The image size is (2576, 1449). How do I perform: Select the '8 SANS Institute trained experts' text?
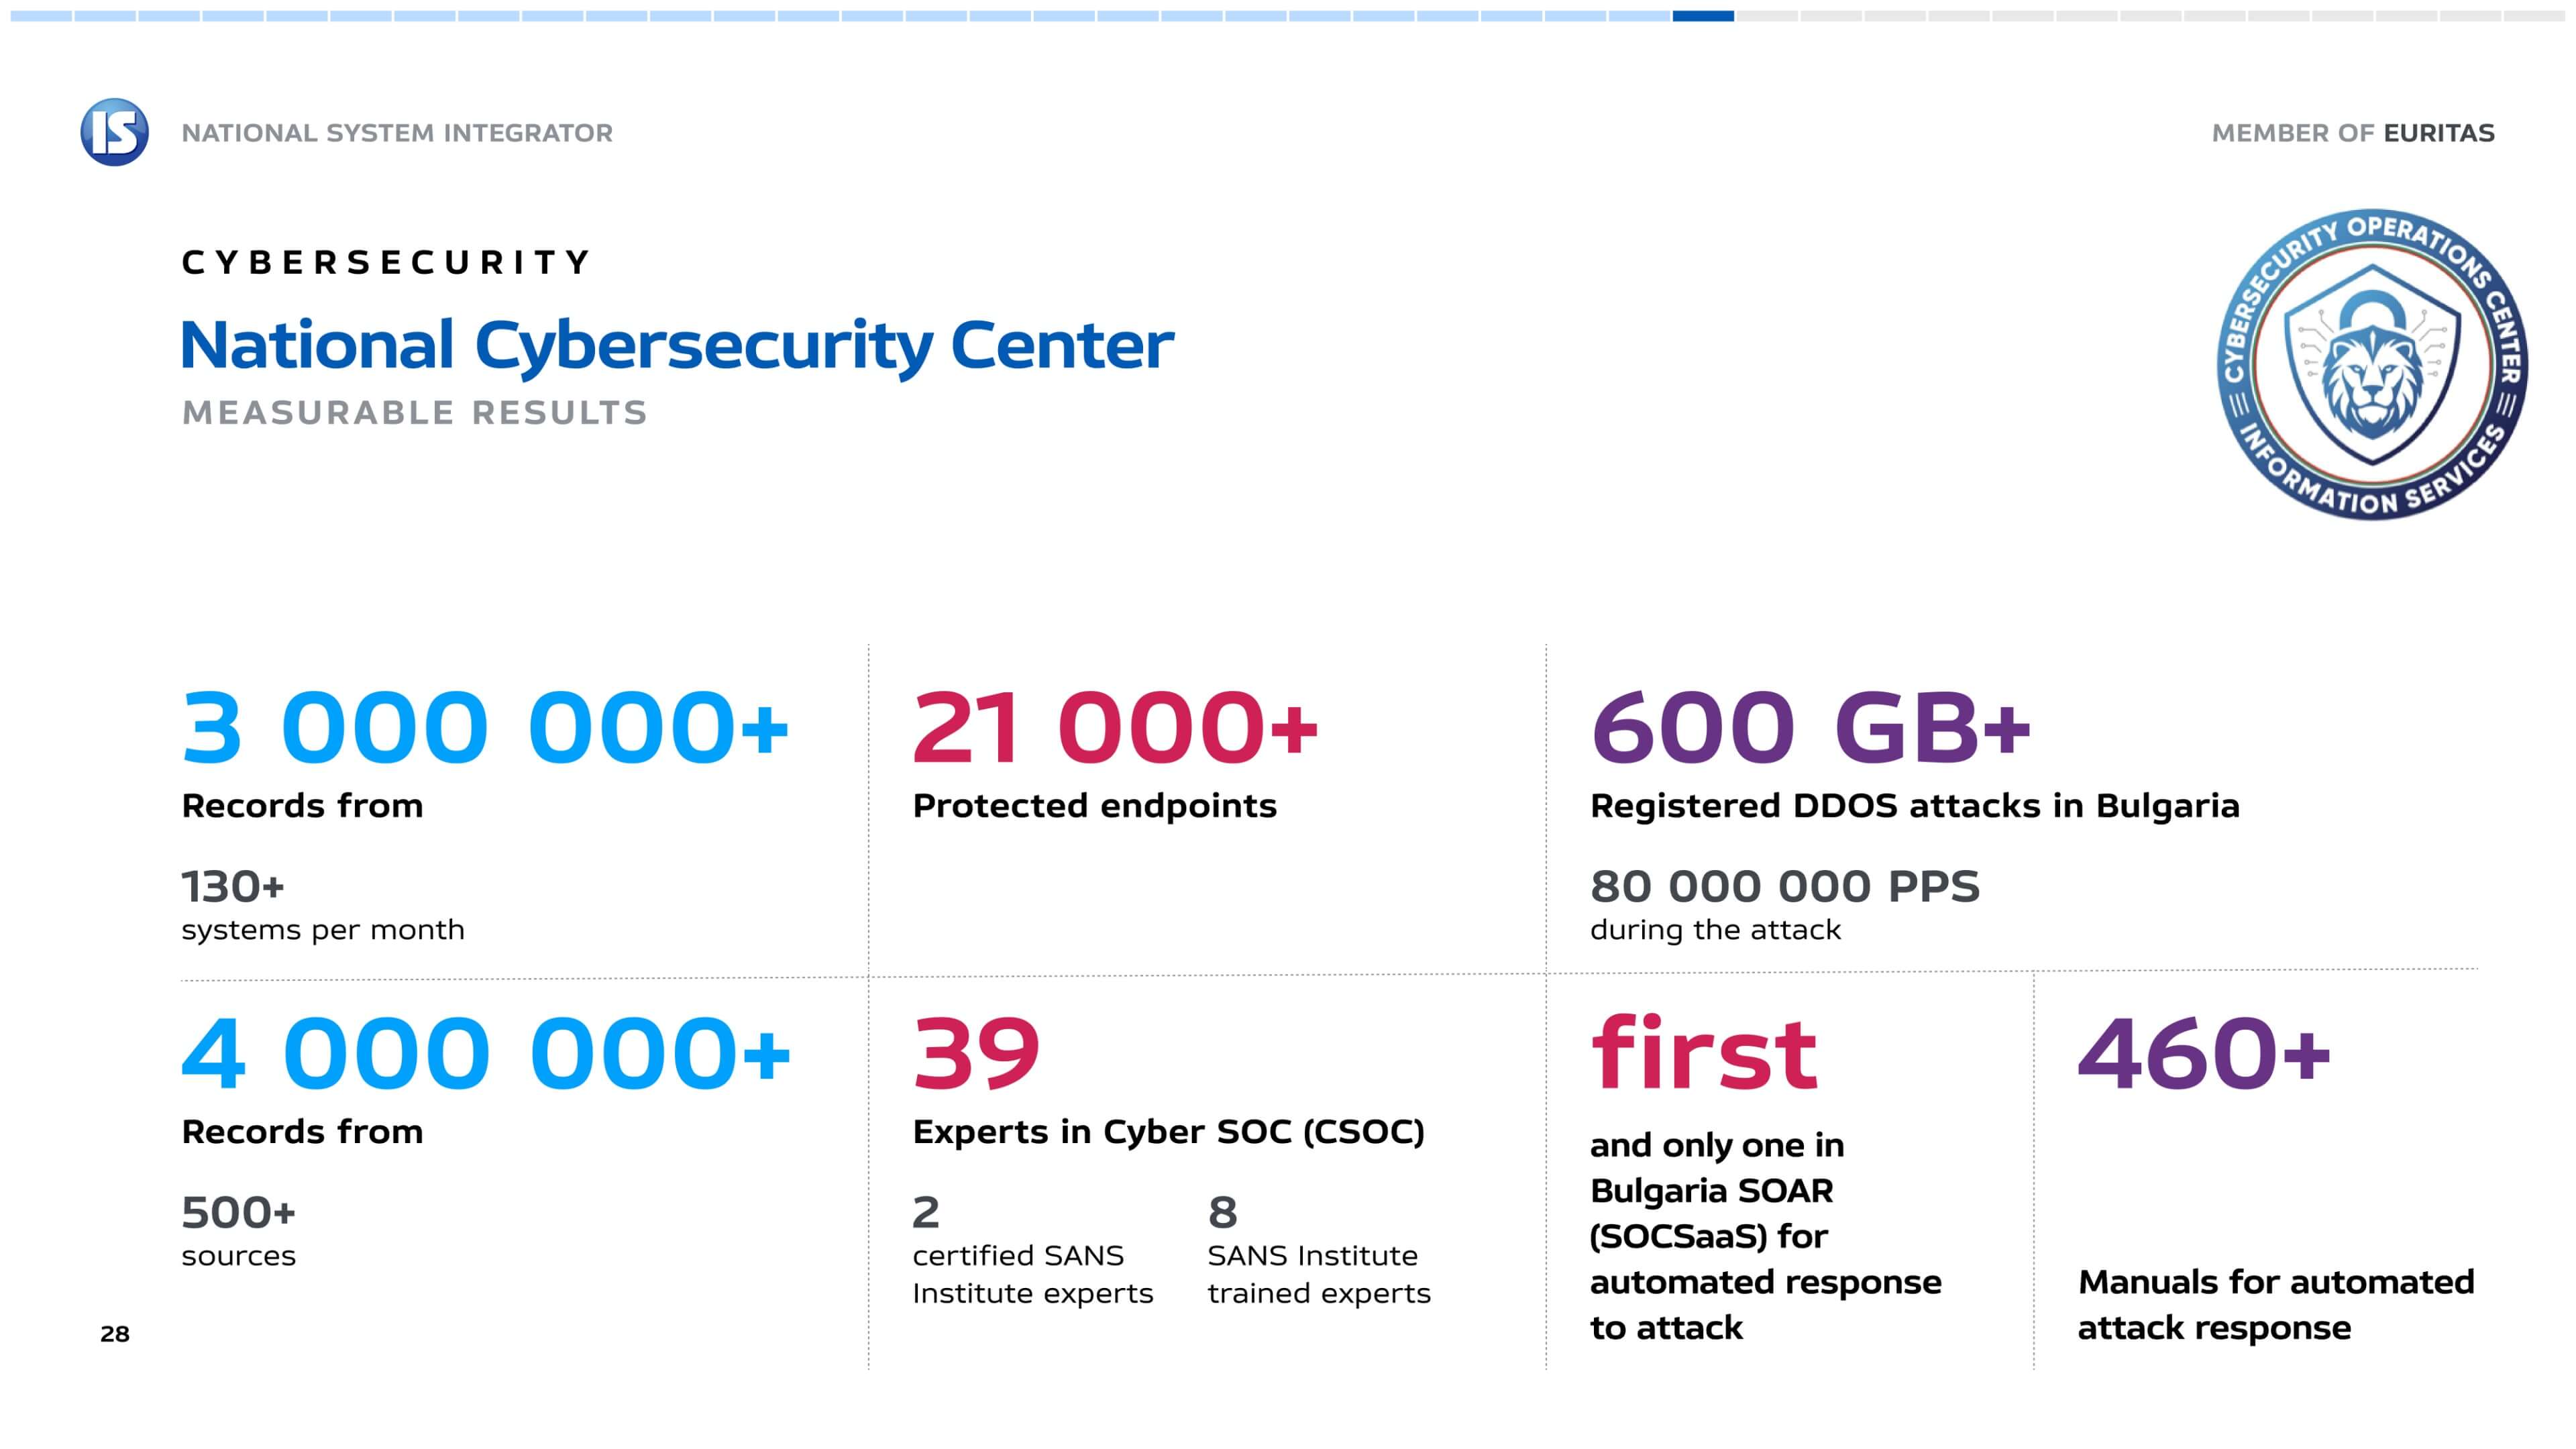click(1319, 1250)
